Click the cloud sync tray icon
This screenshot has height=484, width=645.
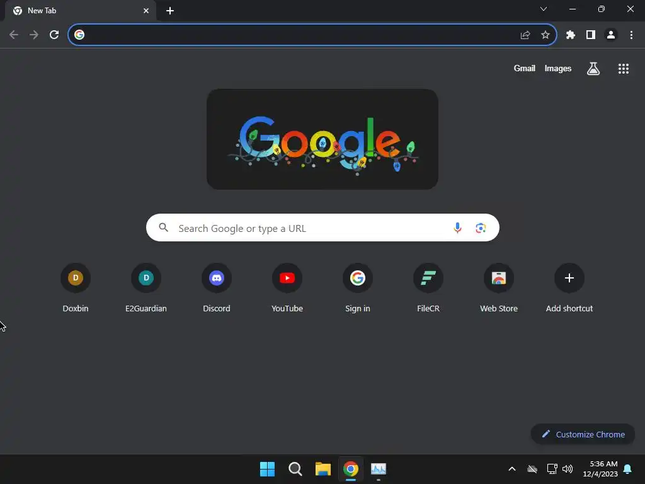coord(532,469)
